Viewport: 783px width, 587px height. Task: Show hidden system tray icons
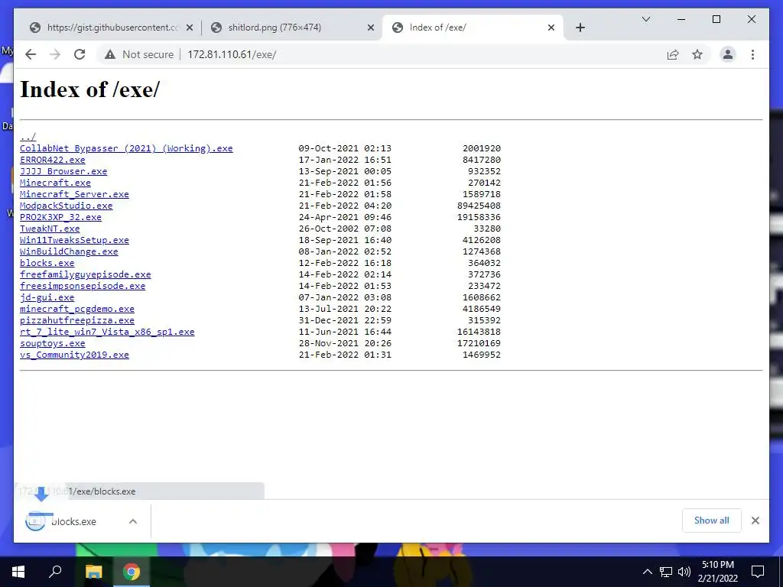coord(647,572)
